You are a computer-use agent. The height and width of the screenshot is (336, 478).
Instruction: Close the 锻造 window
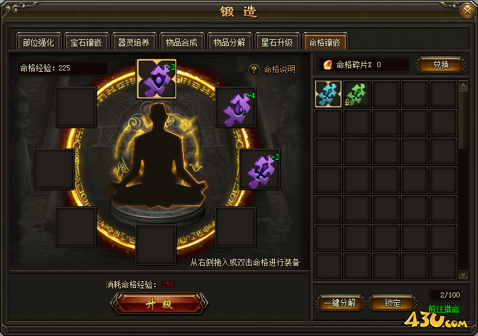(x=467, y=11)
